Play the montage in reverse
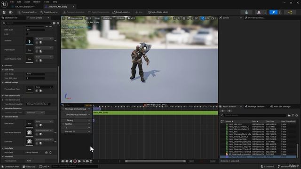 click(x=71, y=161)
